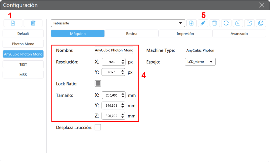Click the trash icon in the profile toolbar
The image size is (270, 162).
215,23
